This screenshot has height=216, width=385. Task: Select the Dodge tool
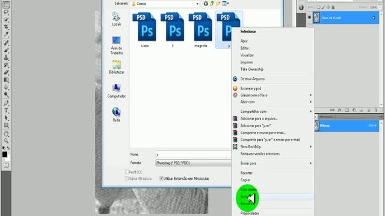[x=6, y=95]
